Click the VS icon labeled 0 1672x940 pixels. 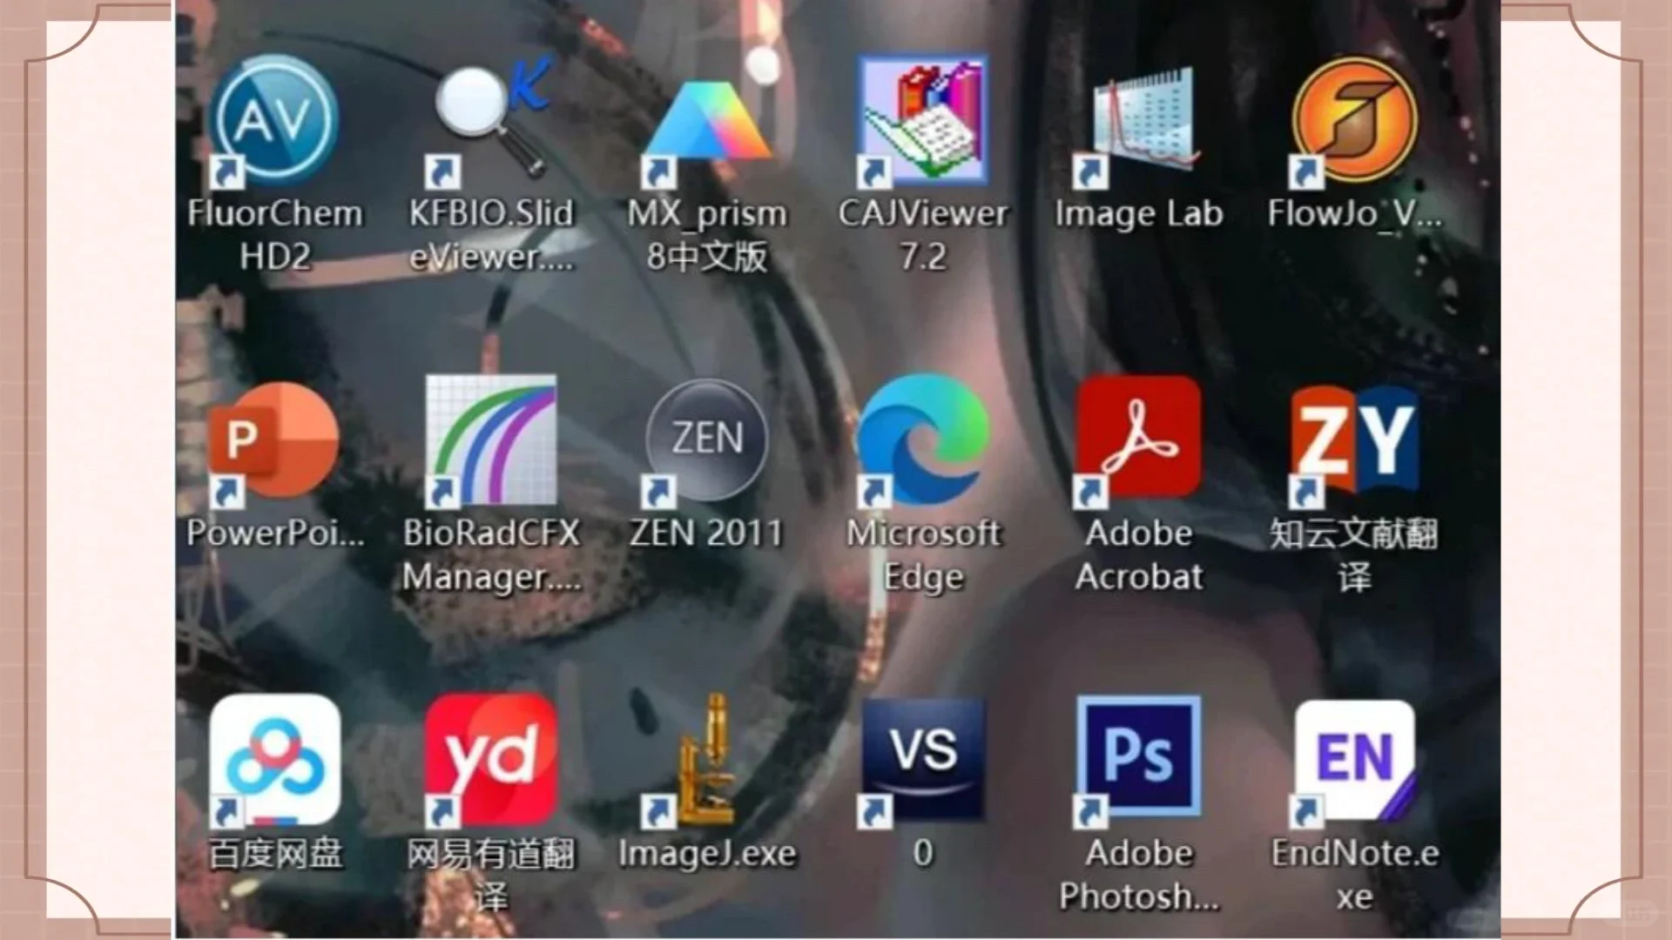923,757
